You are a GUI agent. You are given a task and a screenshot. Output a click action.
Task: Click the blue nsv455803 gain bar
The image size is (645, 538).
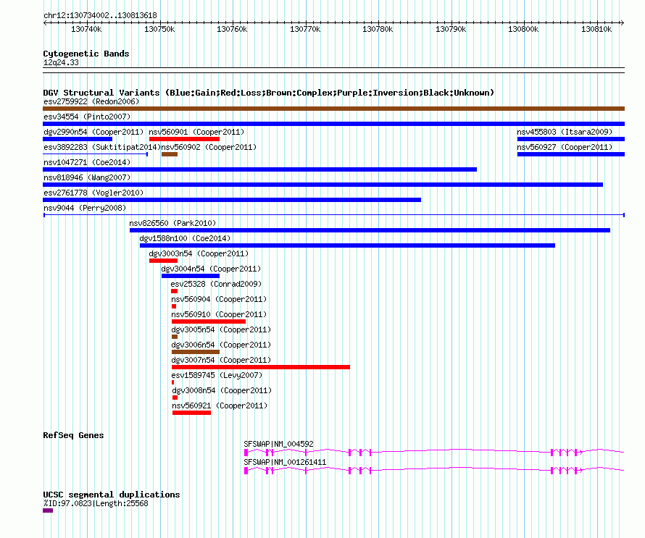(571, 139)
